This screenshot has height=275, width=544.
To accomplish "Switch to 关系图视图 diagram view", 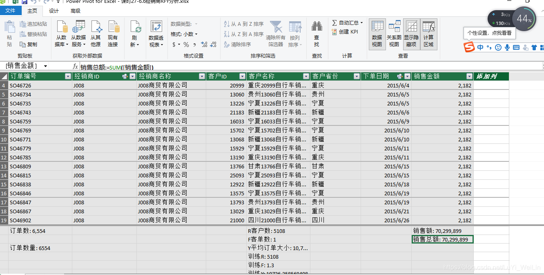I will point(394,34).
